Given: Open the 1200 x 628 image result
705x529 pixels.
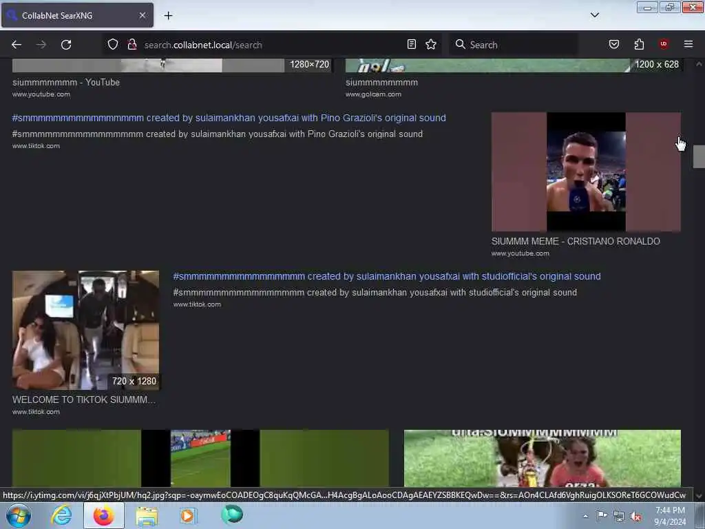Looking at the screenshot, I should [x=513, y=65].
